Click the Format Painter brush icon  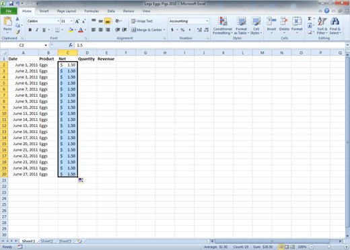click(17, 32)
